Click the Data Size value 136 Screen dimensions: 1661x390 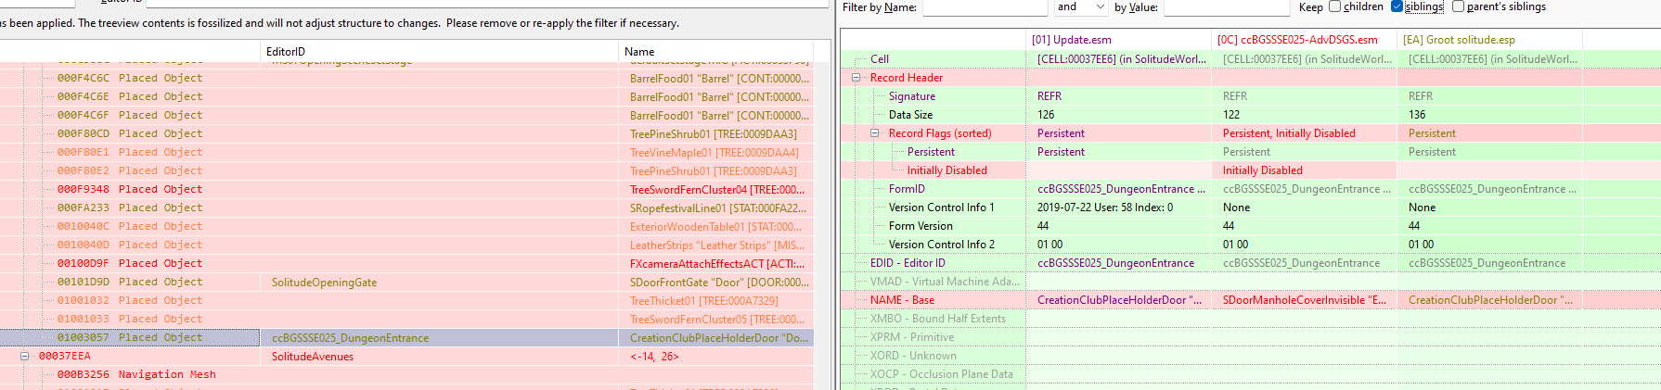(x=1417, y=115)
